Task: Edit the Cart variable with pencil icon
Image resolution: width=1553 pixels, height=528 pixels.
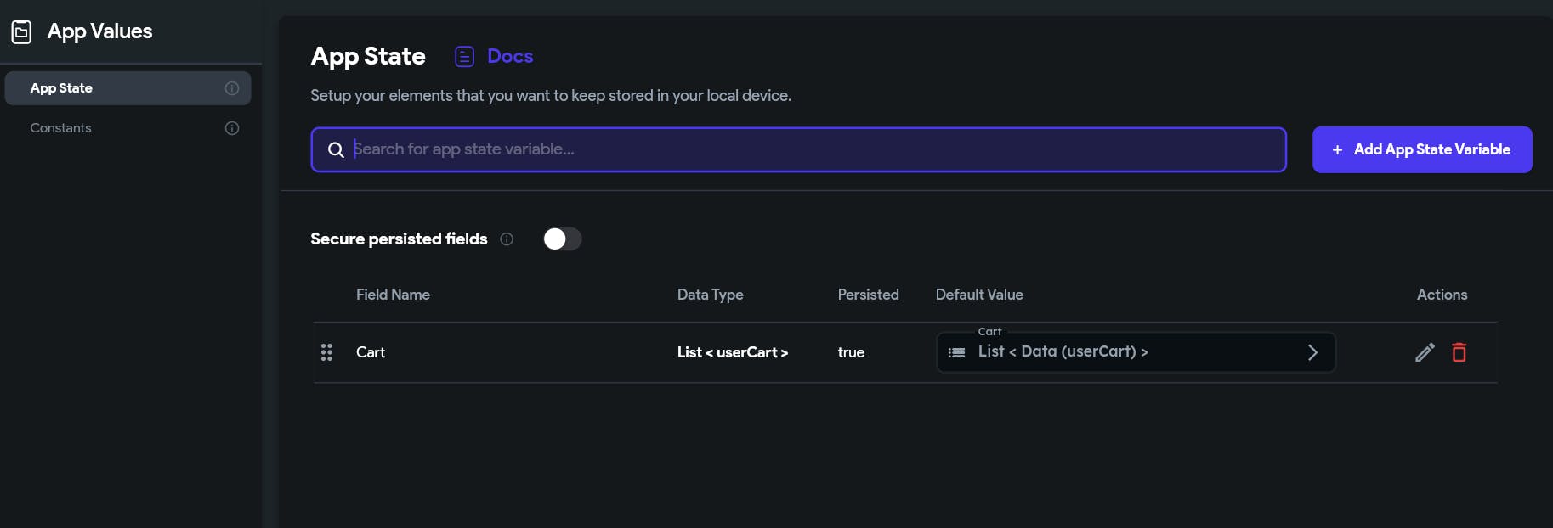Action: coord(1425,352)
